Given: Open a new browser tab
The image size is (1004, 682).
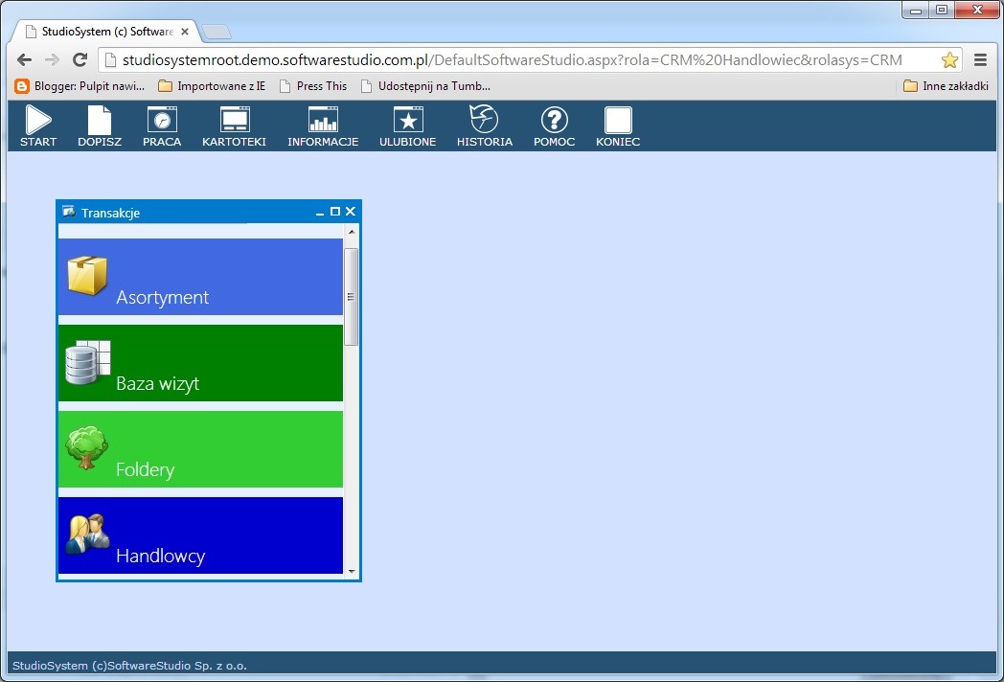Looking at the screenshot, I should tap(216, 32).
